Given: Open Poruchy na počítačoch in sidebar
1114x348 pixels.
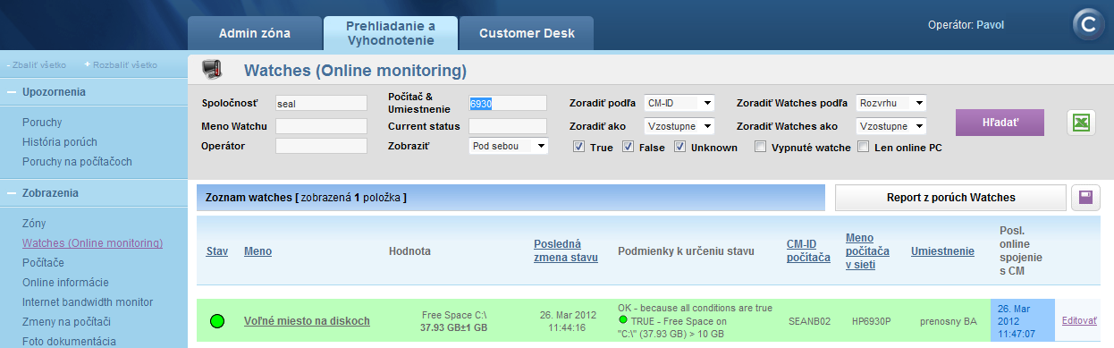Looking at the screenshot, I should click(78, 162).
